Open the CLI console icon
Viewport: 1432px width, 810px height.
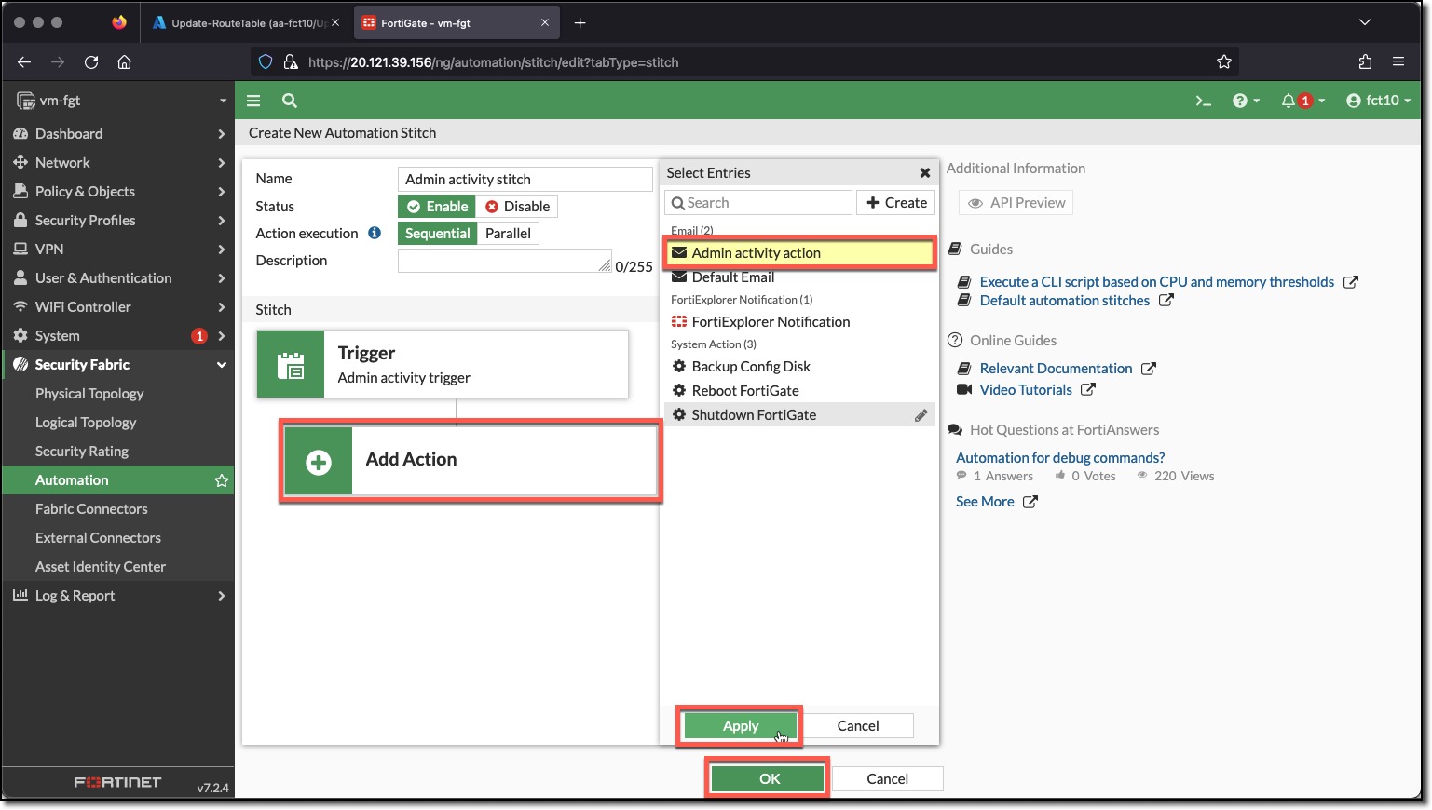pos(1204,101)
